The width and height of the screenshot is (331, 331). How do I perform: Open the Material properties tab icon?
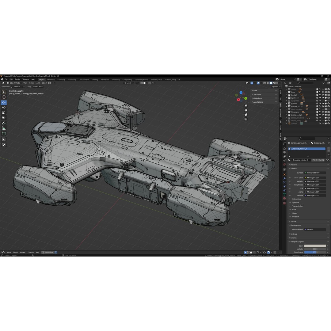(x=284, y=198)
